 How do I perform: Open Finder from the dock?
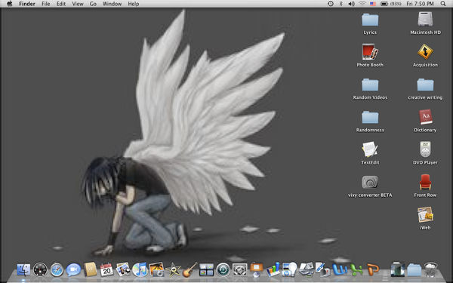coord(23,270)
